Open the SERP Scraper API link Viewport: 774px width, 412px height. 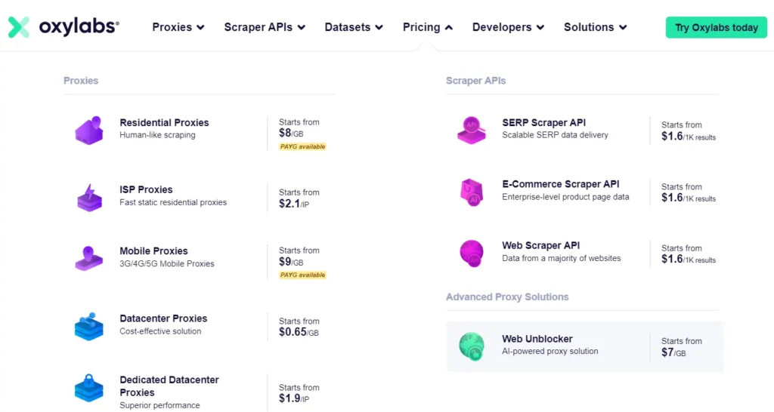pos(544,122)
